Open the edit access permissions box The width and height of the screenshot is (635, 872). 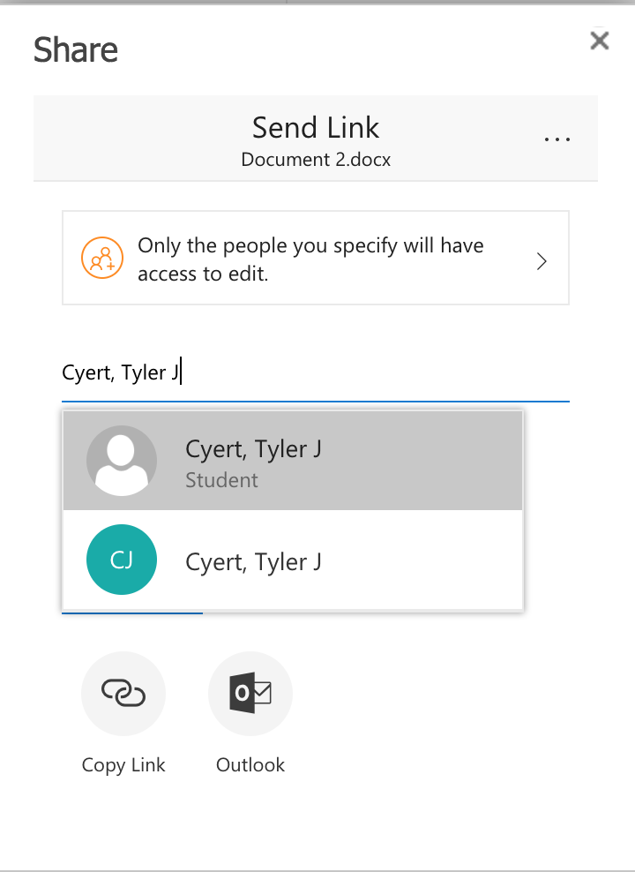pyautogui.click(x=315, y=258)
